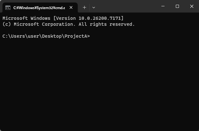Open a new tab with plus button

point(84,7)
